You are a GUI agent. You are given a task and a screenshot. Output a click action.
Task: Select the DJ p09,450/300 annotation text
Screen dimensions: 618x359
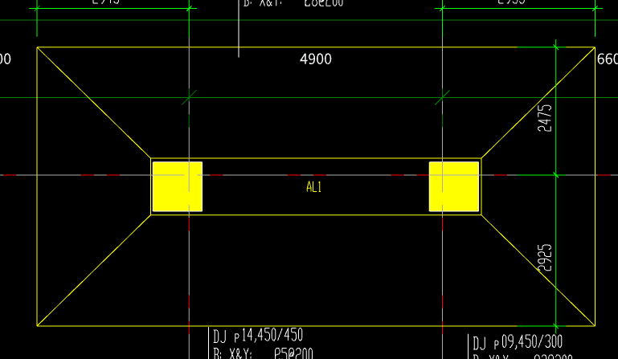click(x=518, y=342)
